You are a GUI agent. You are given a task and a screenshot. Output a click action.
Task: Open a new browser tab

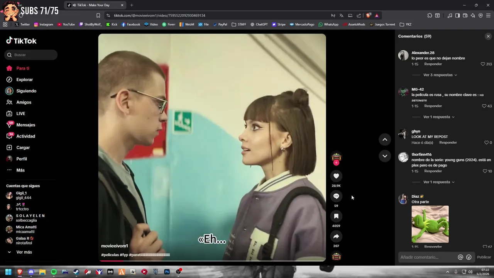(x=132, y=5)
